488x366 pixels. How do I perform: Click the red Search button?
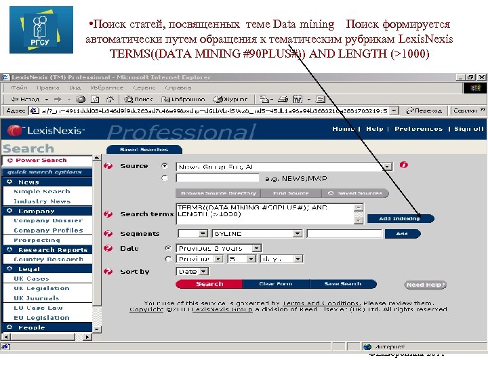[209, 284]
